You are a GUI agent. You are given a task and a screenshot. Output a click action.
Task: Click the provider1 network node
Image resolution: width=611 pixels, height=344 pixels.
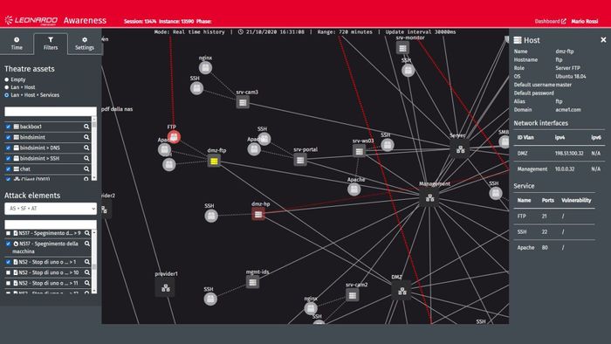click(165, 288)
